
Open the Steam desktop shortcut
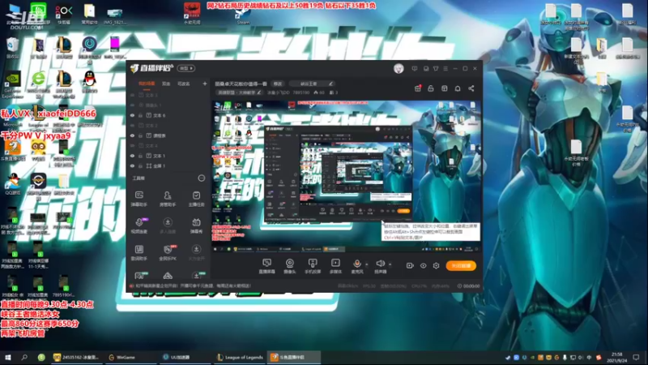point(243,15)
